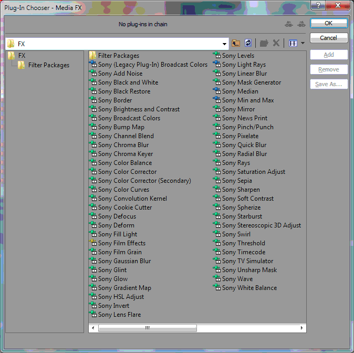
Task: Click the scrollbar right arrow
Action: pos(302,328)
